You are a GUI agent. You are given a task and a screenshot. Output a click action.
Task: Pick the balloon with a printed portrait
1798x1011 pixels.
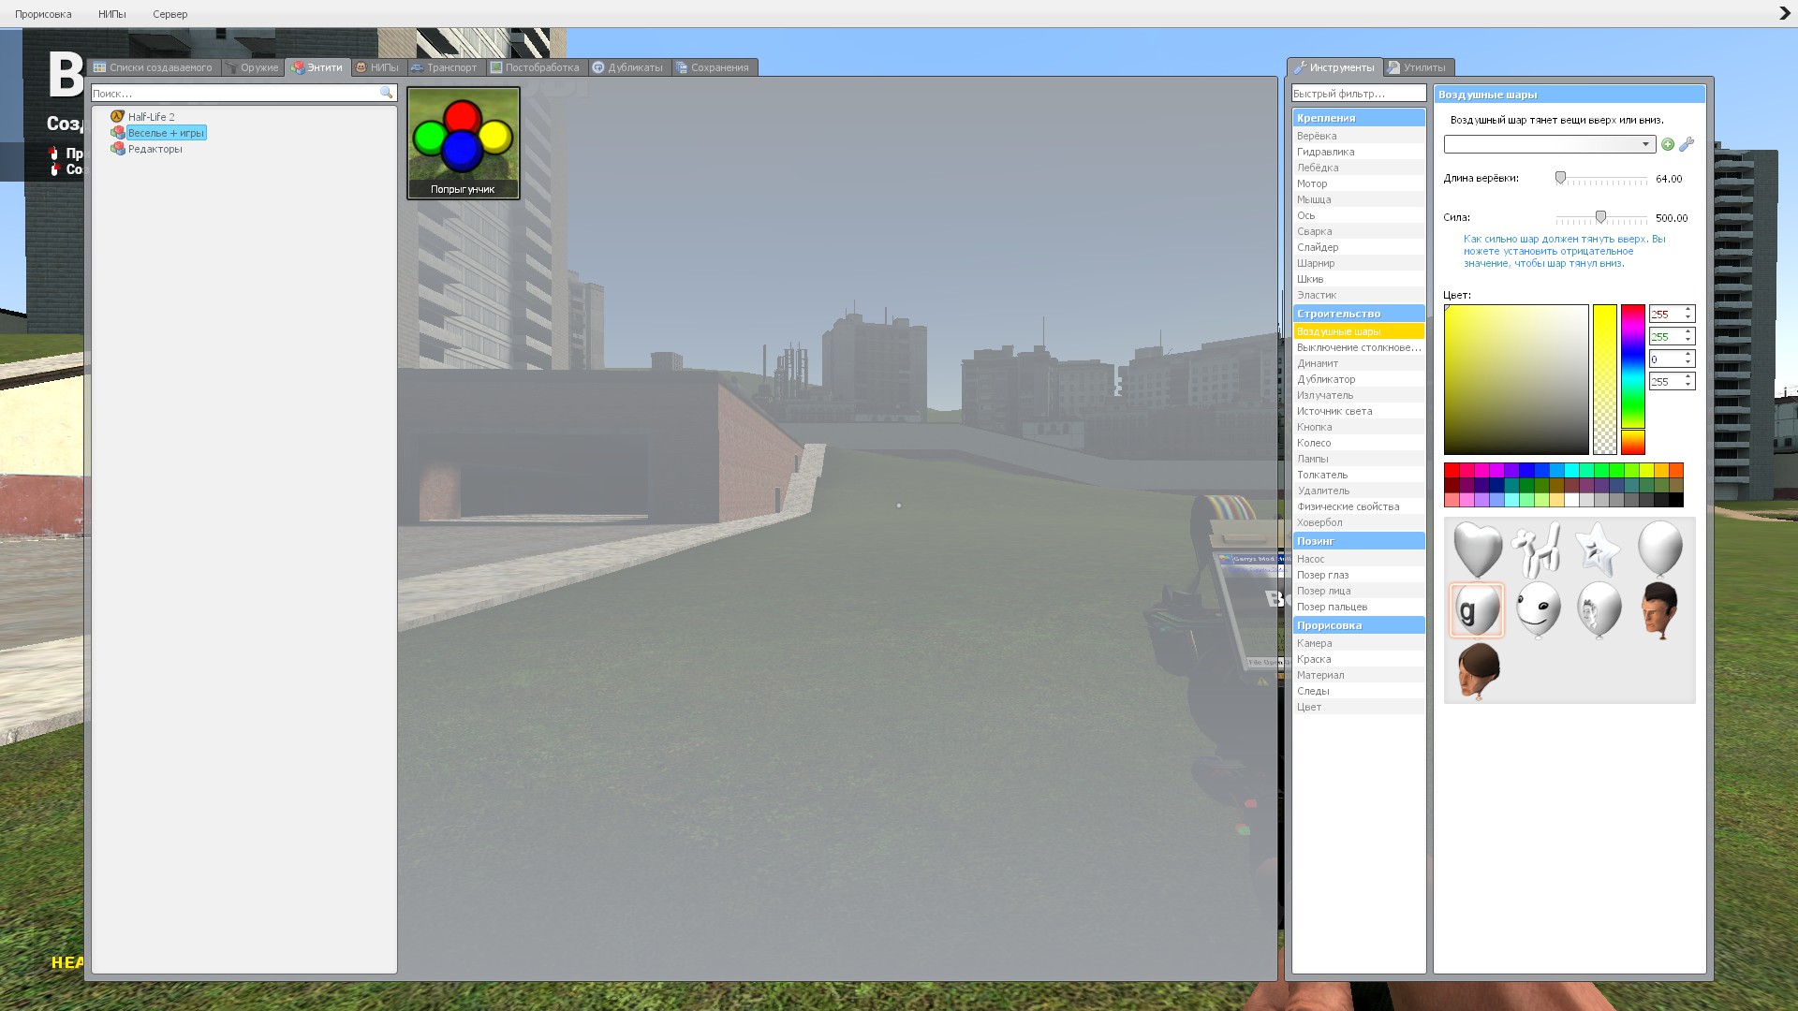[x=1599, y=610]
